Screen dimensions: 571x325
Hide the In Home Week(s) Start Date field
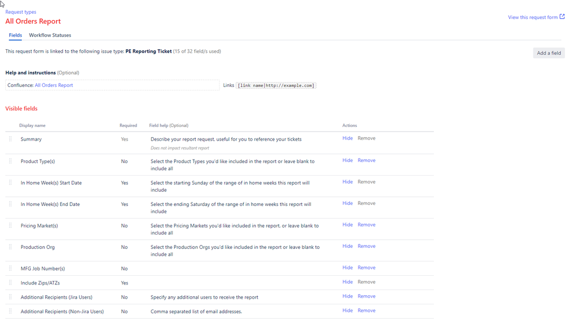[x=348, y=182]
